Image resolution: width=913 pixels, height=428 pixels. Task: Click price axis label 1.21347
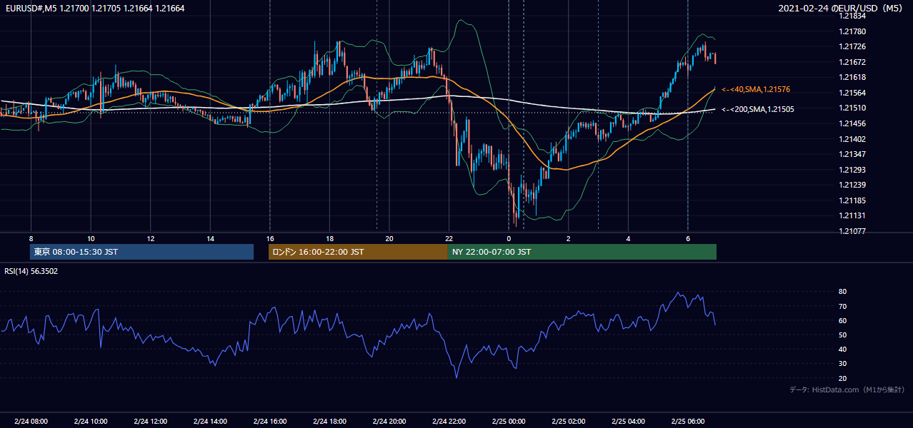(x=852, y=154)
